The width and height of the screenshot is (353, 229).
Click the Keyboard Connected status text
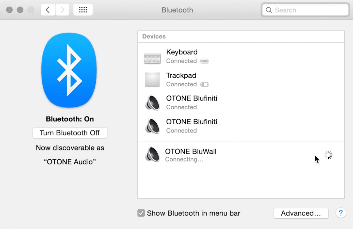point(181,61)
